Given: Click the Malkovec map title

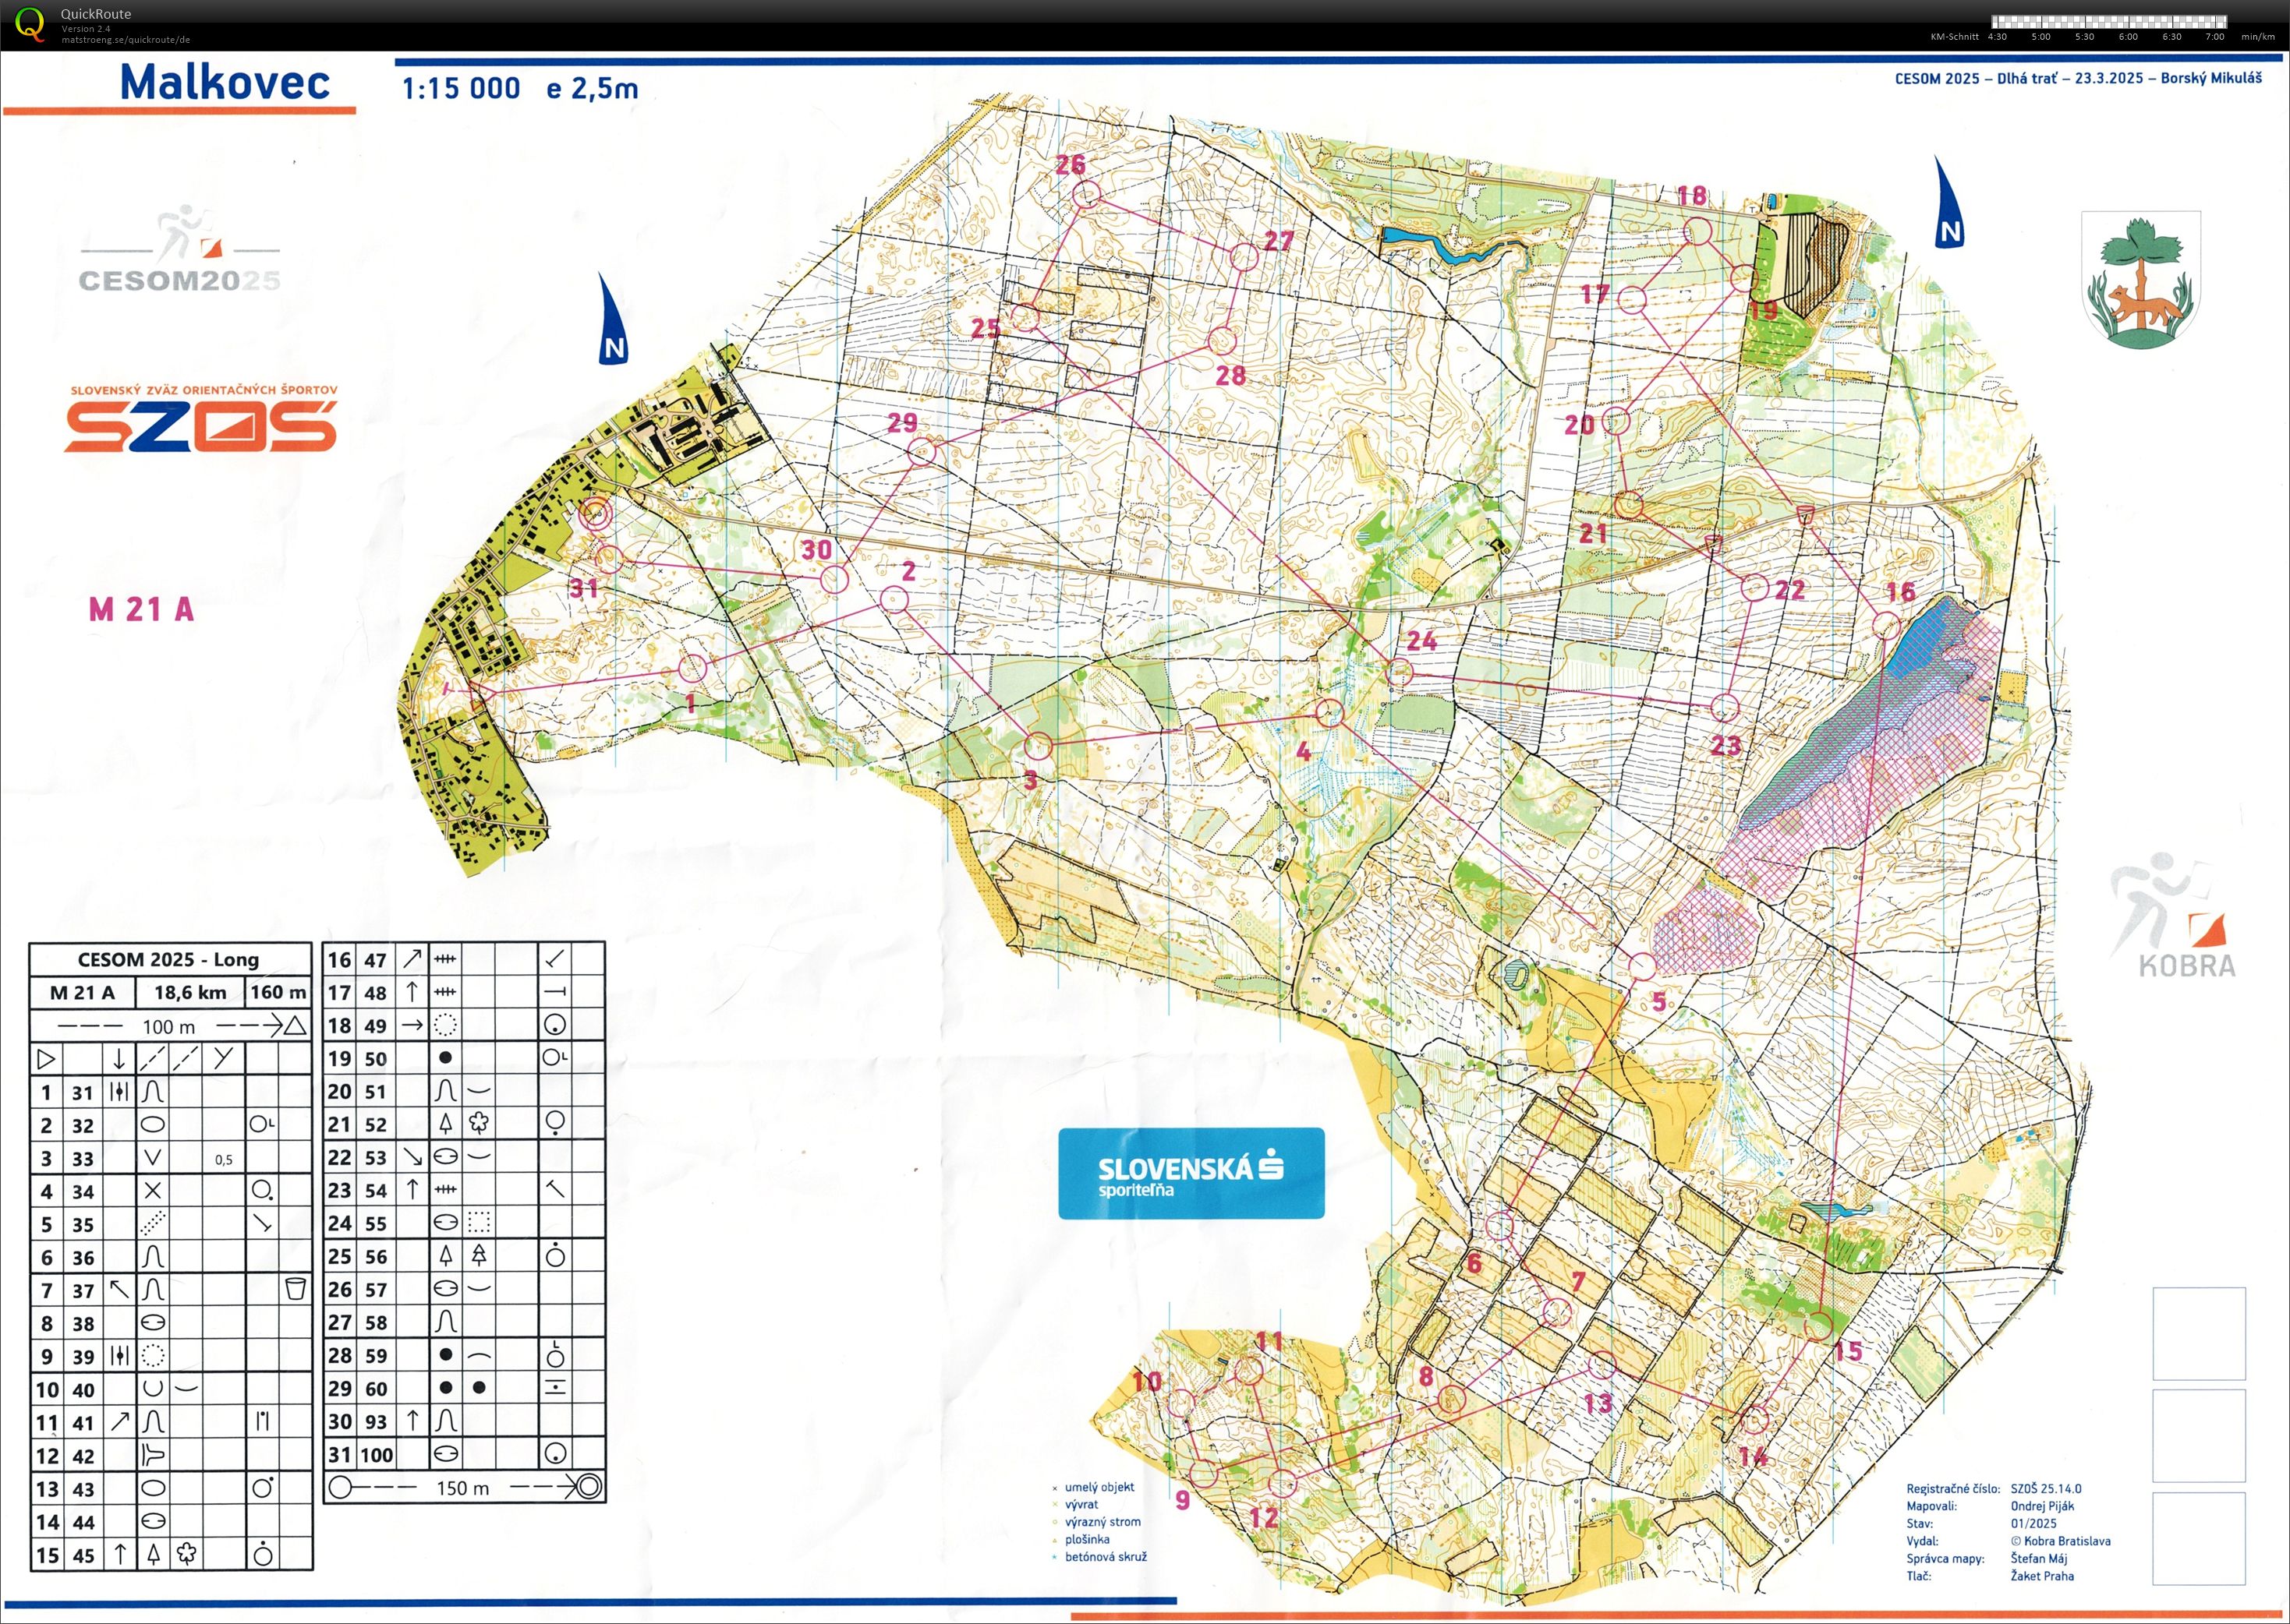Looking at the screenshot, I should 224,82.
